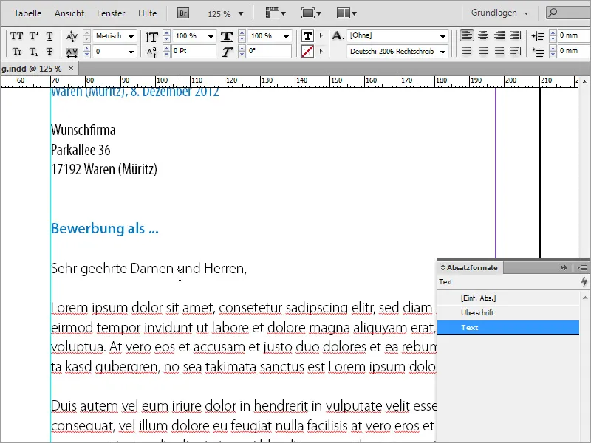Click the skew angle field 0°
The image size is (591, 443).
pyautogui.click(x=269, y=51)
